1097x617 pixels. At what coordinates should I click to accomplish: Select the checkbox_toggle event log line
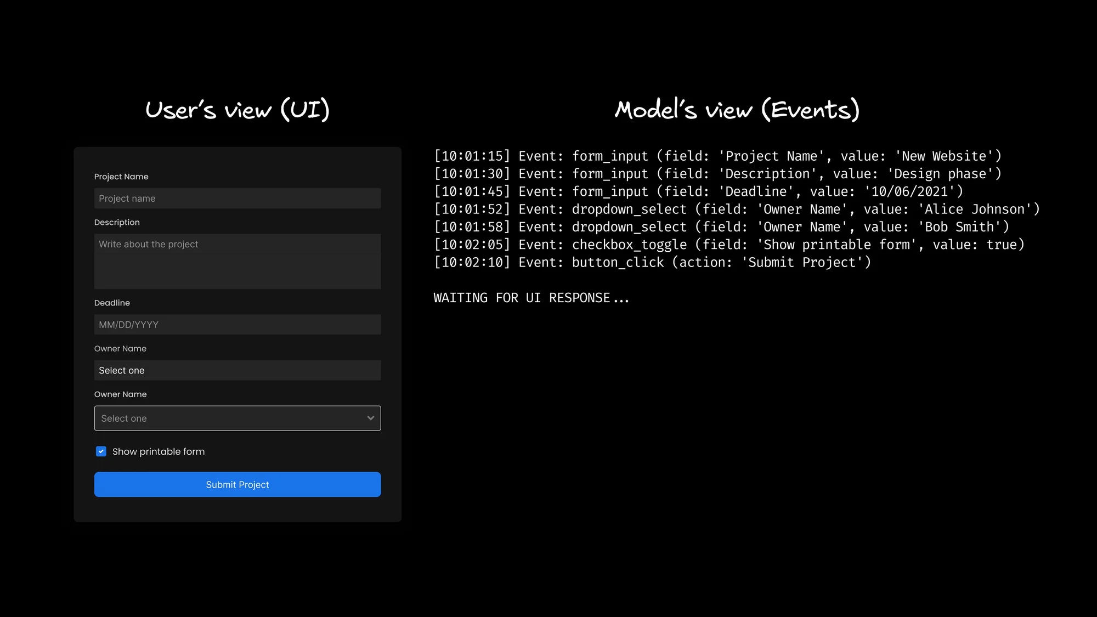[x=729, y=245]
